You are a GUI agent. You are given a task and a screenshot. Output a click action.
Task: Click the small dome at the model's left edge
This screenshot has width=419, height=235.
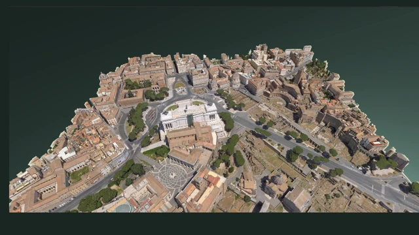pos(102,77)
